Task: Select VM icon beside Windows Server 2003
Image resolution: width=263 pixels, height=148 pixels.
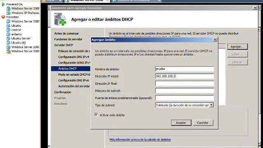Action: click(x=8, y=21)
